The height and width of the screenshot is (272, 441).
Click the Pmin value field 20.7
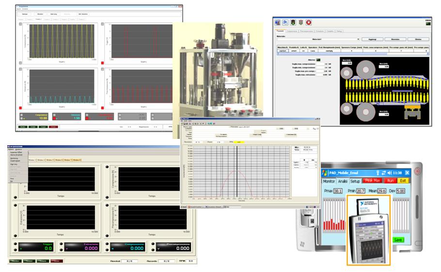pyautogui.click(x=360, y=191)
